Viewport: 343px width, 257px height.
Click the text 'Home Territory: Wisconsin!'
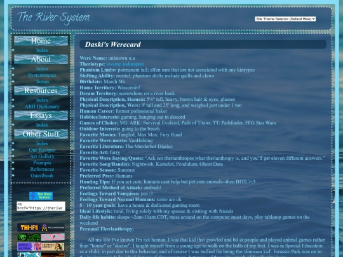click(110, 88)
